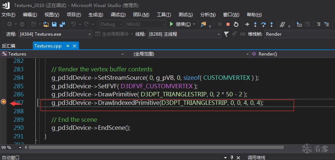Open the 调试(D) menu

(x=118, y=15)
